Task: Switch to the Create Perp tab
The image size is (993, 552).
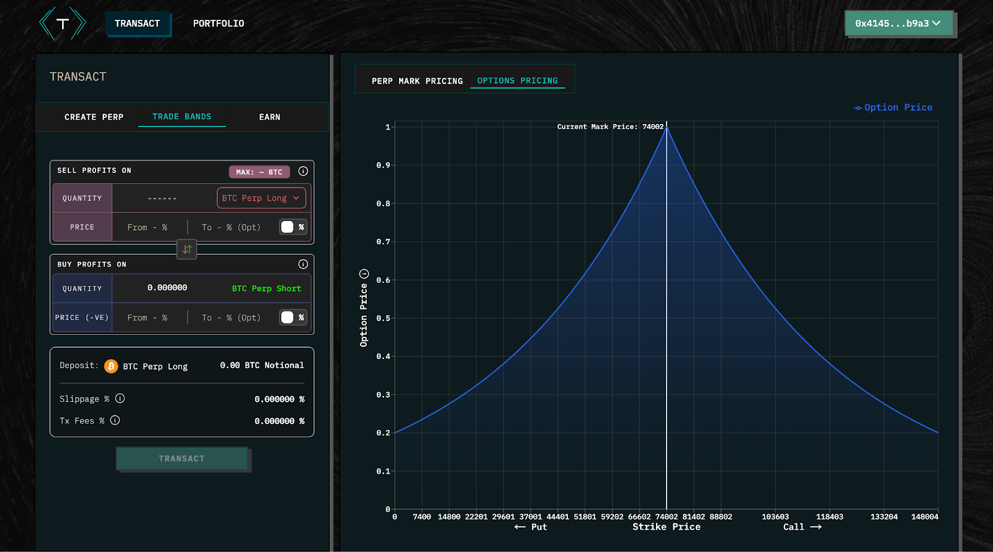Action: 94,117
